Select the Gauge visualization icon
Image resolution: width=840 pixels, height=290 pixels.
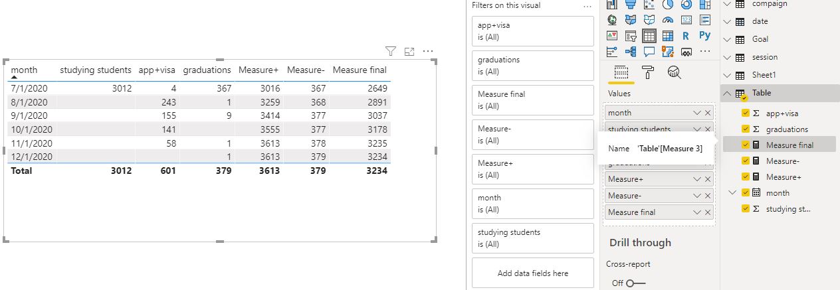pos(668,20)
